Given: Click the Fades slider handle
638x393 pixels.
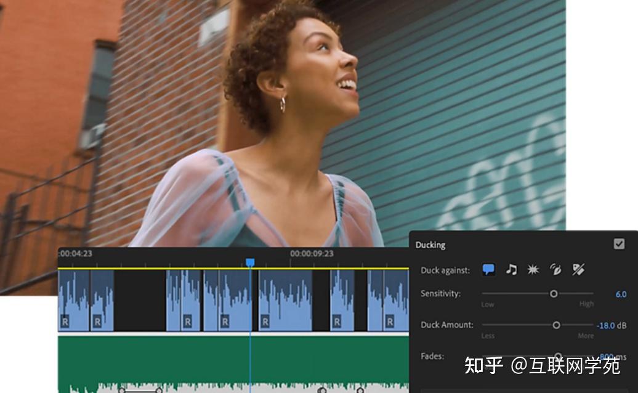Looking at the screenshot, I should pyautogui.click(x=558, y=356).
